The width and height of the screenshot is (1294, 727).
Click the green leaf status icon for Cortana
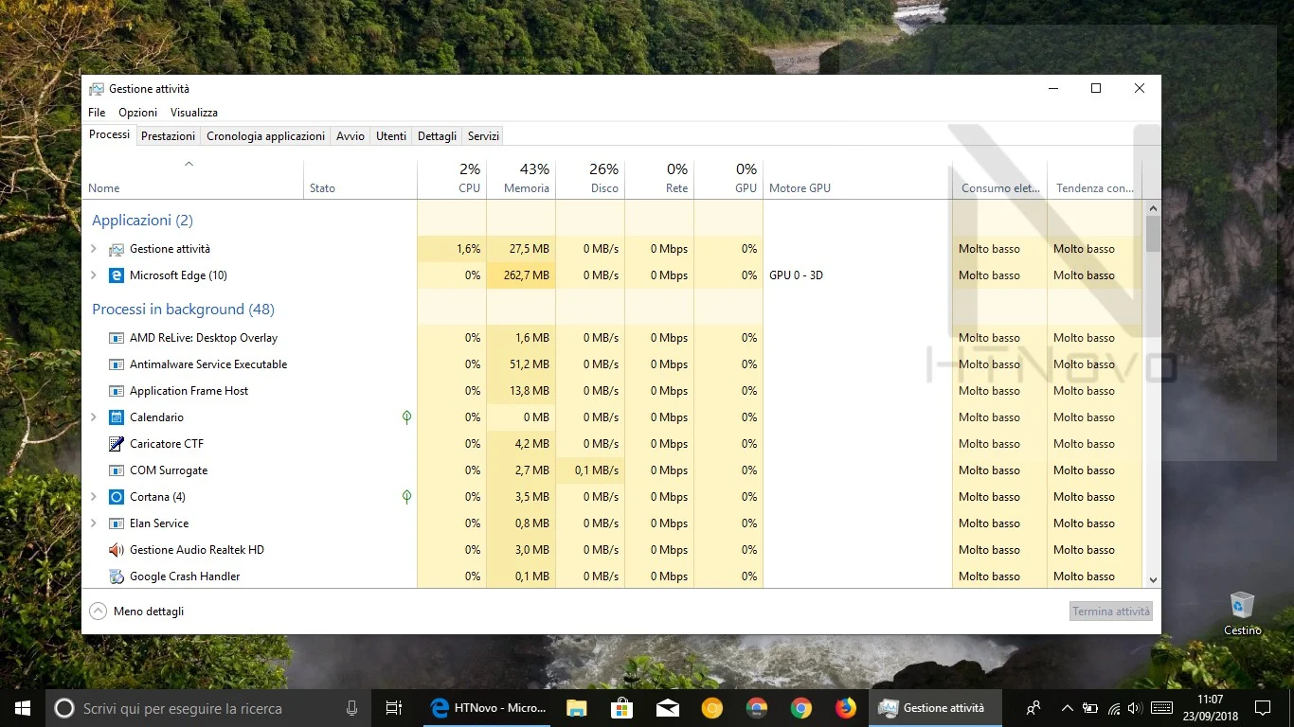click(406, 497)
